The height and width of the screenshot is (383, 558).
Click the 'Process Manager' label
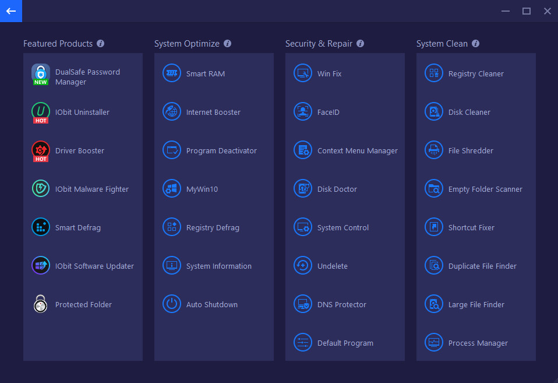pos(478,343)
